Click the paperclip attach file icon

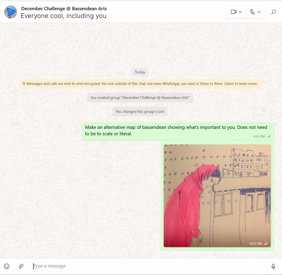pyautogui.click(x=21, y=266)
